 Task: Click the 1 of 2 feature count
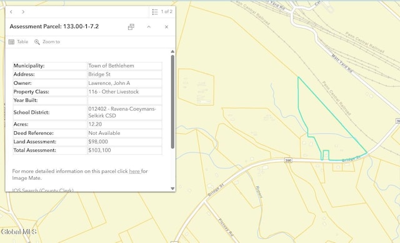pos(167,12)
